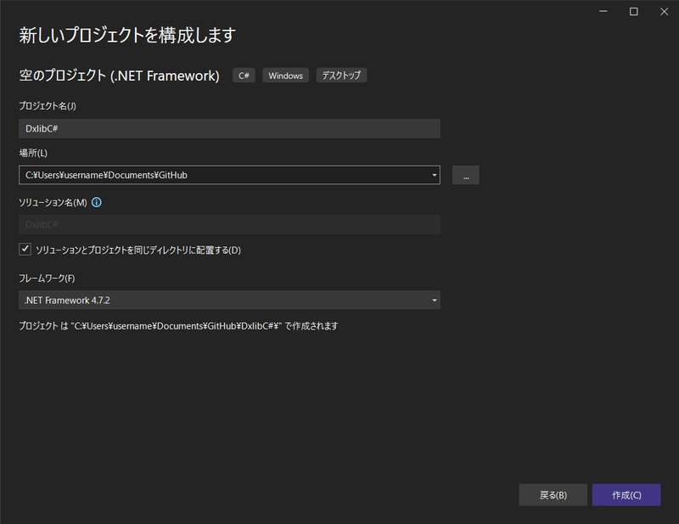Screen dimensions: 679x524
Task: Click the デスクトップ tag badge
Action: (x=341, y=76)
